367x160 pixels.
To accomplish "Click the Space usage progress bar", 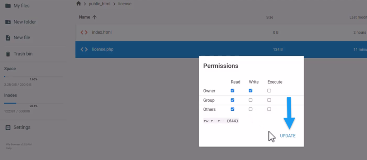I will coord(33,76).
